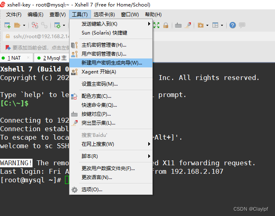
Task: Click the Xshell red swirl title icon
Action: coord(2,4)
